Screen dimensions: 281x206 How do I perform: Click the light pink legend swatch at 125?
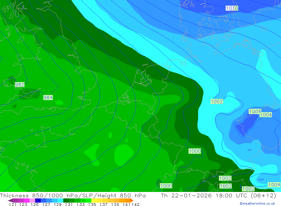tap(32, 200)
